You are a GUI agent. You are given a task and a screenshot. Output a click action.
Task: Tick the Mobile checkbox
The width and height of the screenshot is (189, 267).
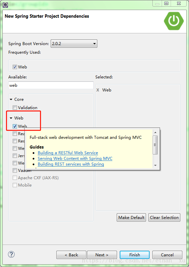click(x=15, y=185)
